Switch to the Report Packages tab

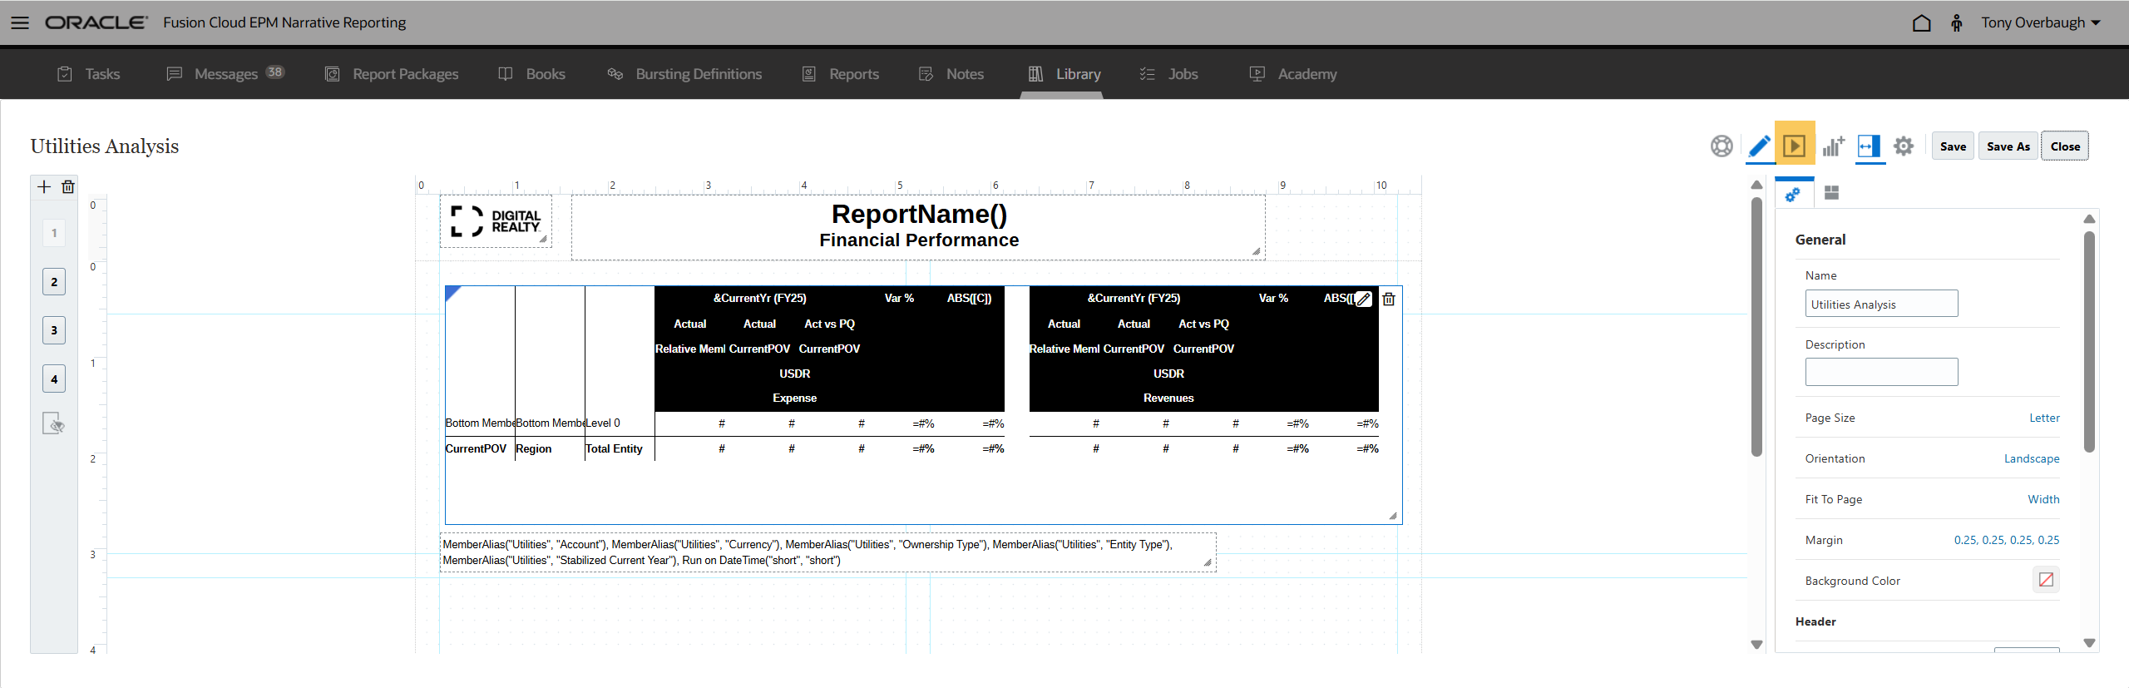tap(391, 74)
